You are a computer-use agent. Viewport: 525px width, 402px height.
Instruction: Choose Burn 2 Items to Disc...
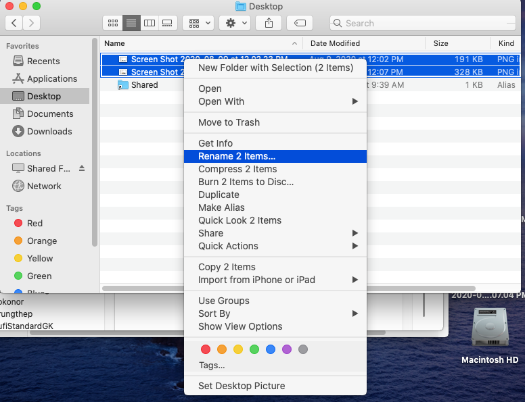click(275, 182)
